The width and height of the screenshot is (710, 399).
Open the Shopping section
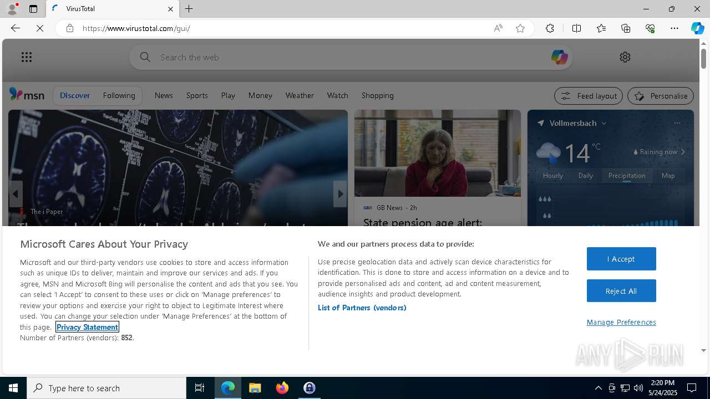pyautogui.click(x=377, y=95)
